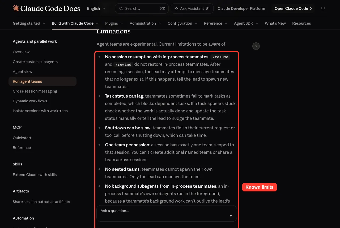This screenshot has width=340, height=228.
Task: Expand the Configuration menu
Action: click(182, 23)
